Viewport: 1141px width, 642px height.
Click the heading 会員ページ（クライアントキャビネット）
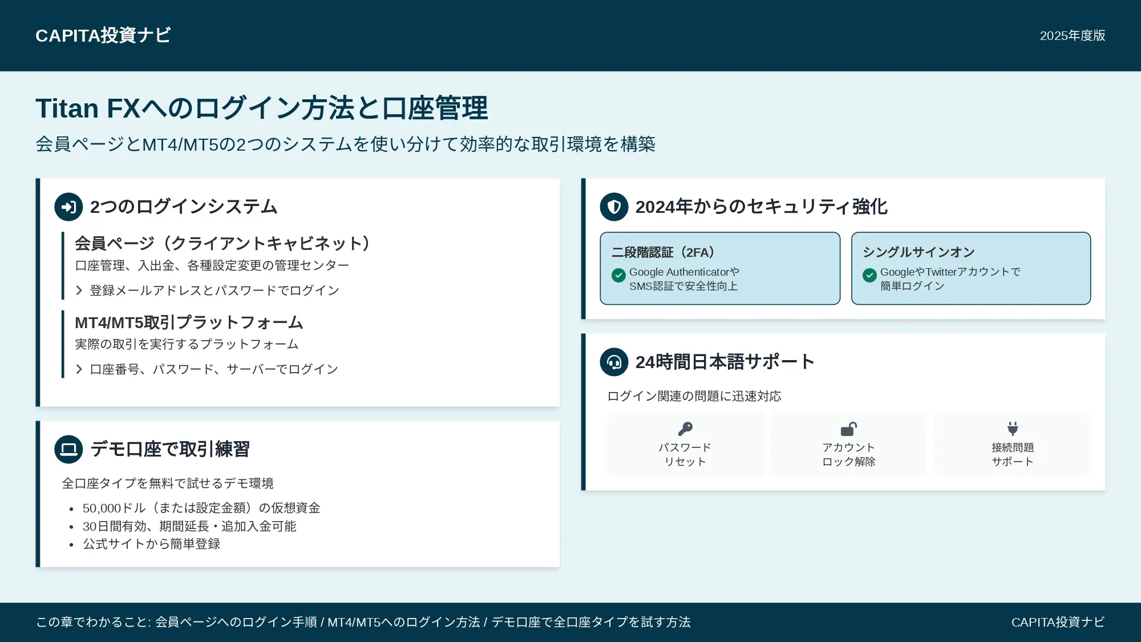(x=223, y=244)
